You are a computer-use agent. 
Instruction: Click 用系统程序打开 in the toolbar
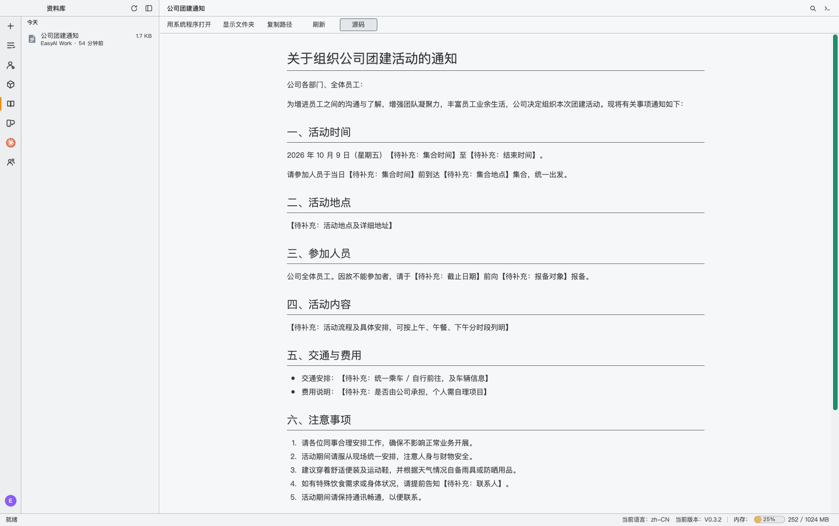coord(189,25)
